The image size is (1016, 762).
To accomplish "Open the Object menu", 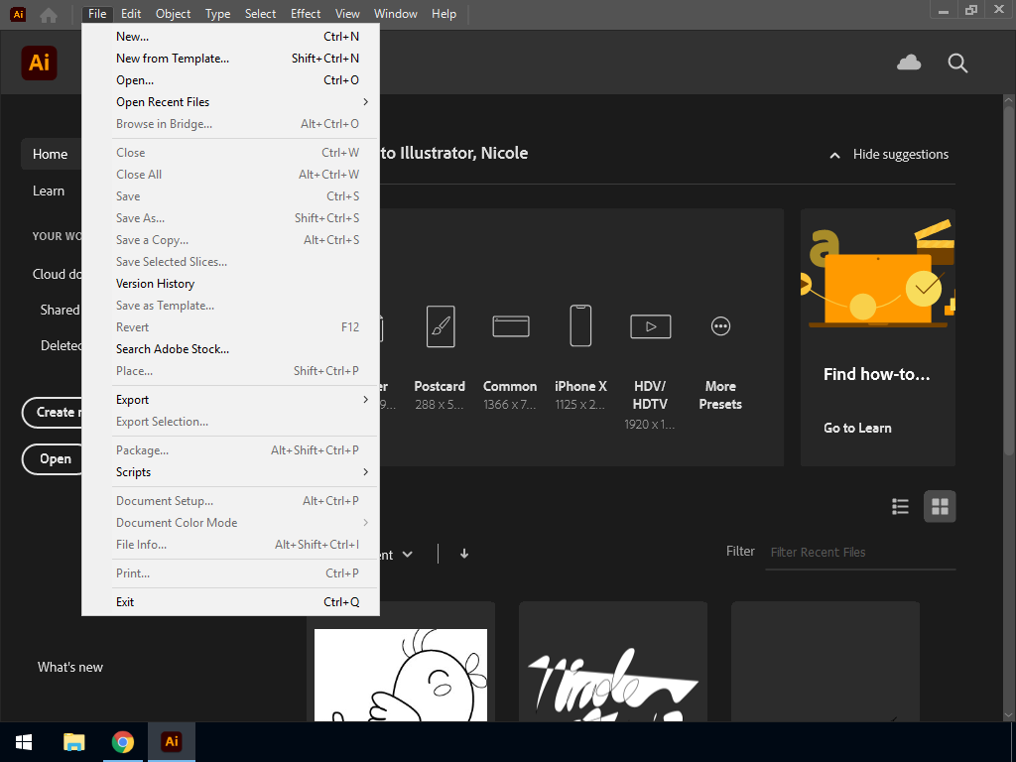I will (173, 14).
